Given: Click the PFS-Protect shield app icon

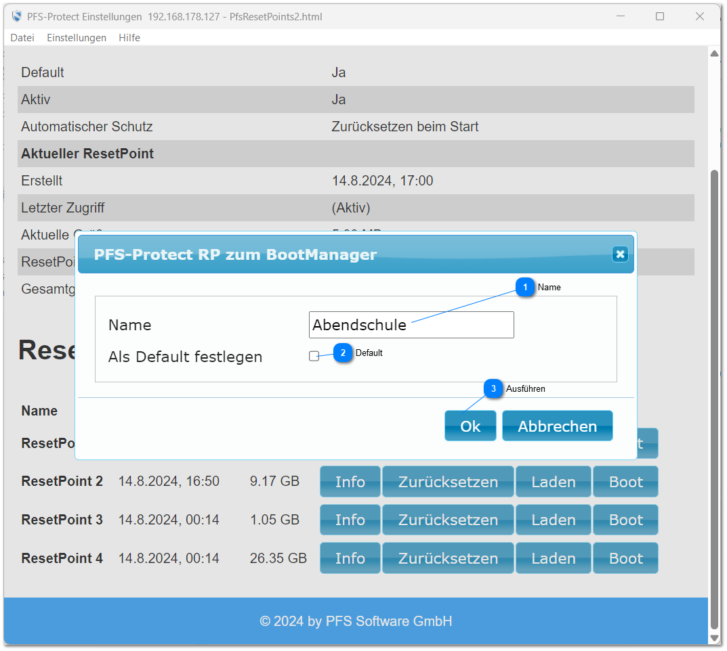Looking at the screenshot, I should coord(17,16).
